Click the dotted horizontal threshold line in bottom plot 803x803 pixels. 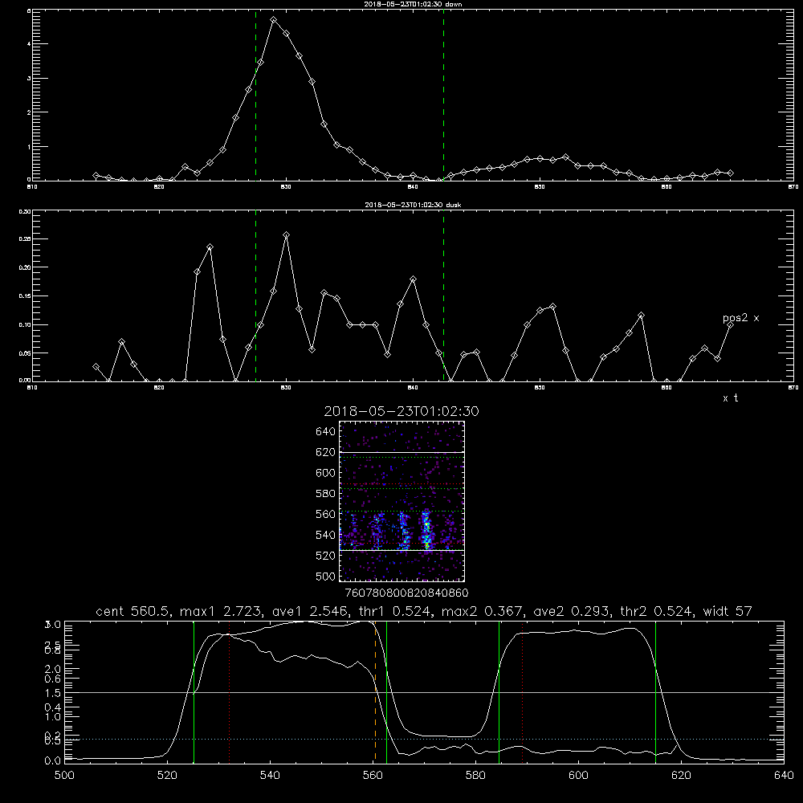[424, 739]
